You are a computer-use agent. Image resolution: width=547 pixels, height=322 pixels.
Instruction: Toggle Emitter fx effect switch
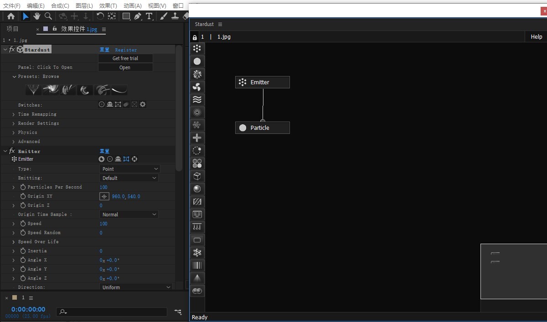[12, 151]
